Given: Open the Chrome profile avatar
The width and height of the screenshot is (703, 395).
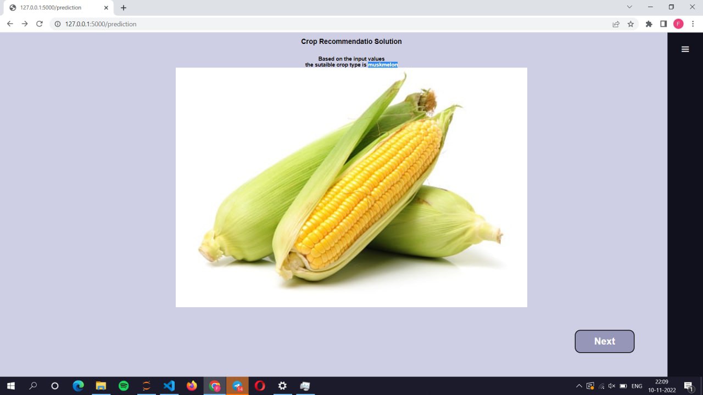Looking at the screenshot, I should pos(678,24).
